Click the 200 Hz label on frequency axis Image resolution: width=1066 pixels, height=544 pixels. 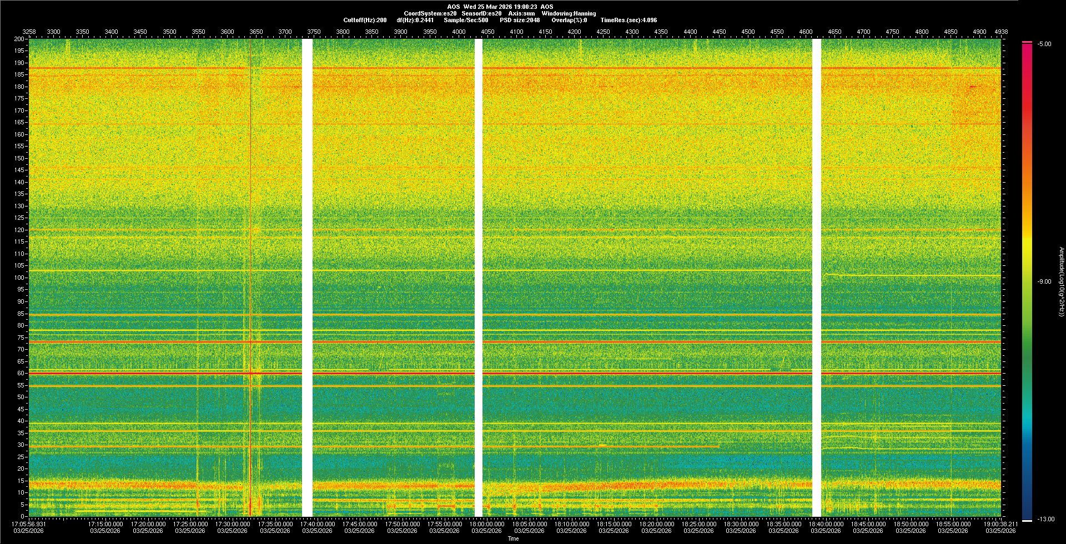click(19, 39)
